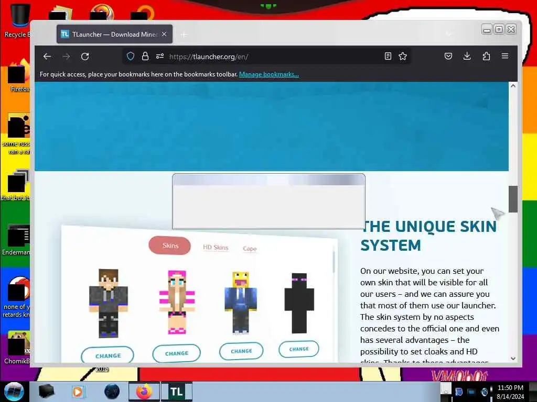The width and height of the screenshot is (537, 402).
Task: Select the brown-haired hoodie skin image
Action: pyautogui.click(x=108, y=303)
